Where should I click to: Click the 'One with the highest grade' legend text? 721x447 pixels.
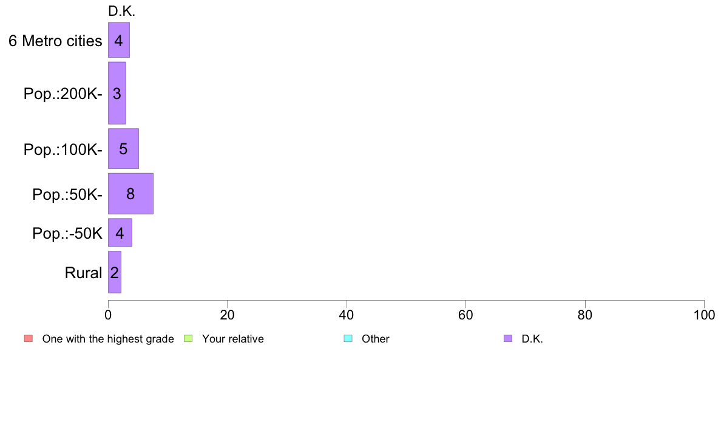[x=108, y=339]
